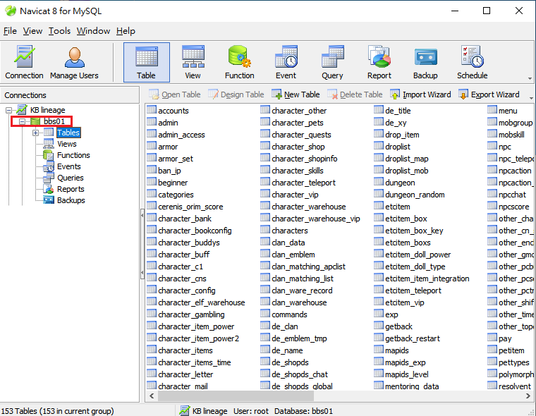Select the accounts table icon
The height and width of the screenshot is (416, 536).
tap(152, 110)
